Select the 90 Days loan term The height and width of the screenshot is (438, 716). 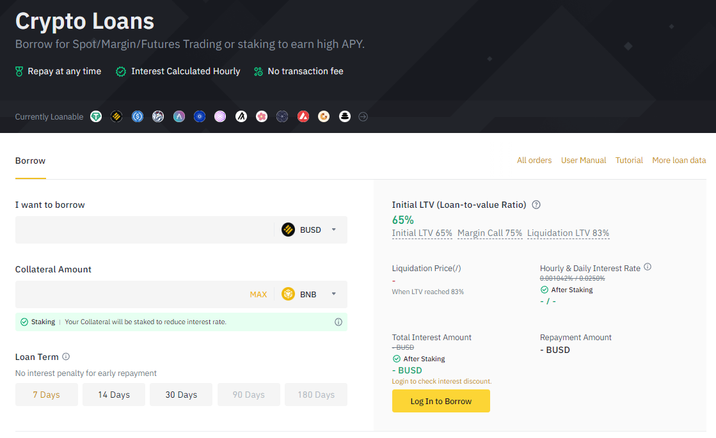point(248,395)
